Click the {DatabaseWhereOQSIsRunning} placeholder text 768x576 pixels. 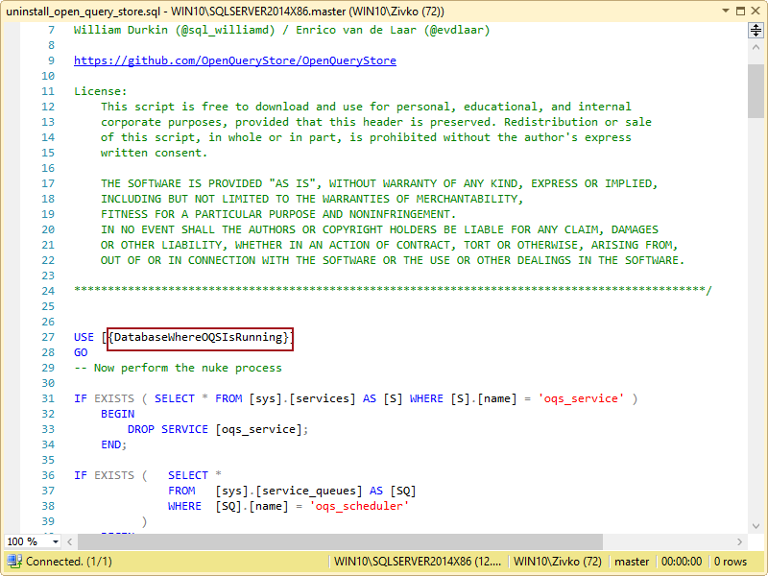tap(200, 338)
